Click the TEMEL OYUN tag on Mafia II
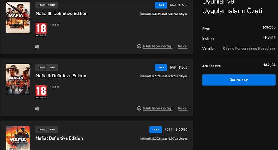Image resolution: width=278 pixels, height=150 pixels. click(x=47, y=67)
